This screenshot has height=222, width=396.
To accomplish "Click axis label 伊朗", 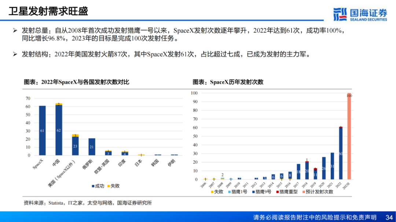I will click(x=171, y=163).
